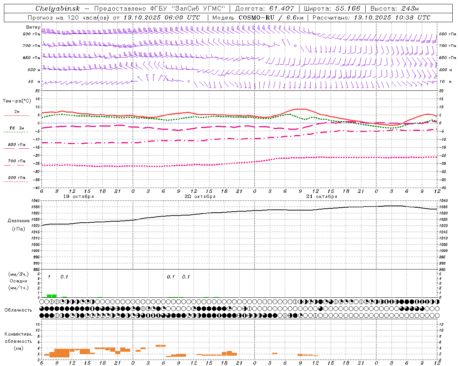Click the Рассчитано: 19.10.2025 10:38 UTC text
The image size is (458, 366).
(x=371, y=18)
